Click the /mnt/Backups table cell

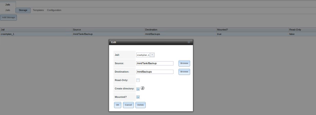(x=180, y=34)
